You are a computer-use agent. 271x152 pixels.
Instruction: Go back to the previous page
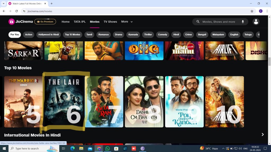click(x=4, y=11)
